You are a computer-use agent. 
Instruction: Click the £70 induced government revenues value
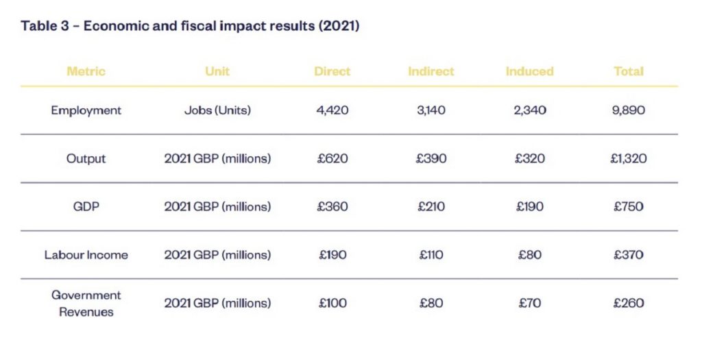529,303
